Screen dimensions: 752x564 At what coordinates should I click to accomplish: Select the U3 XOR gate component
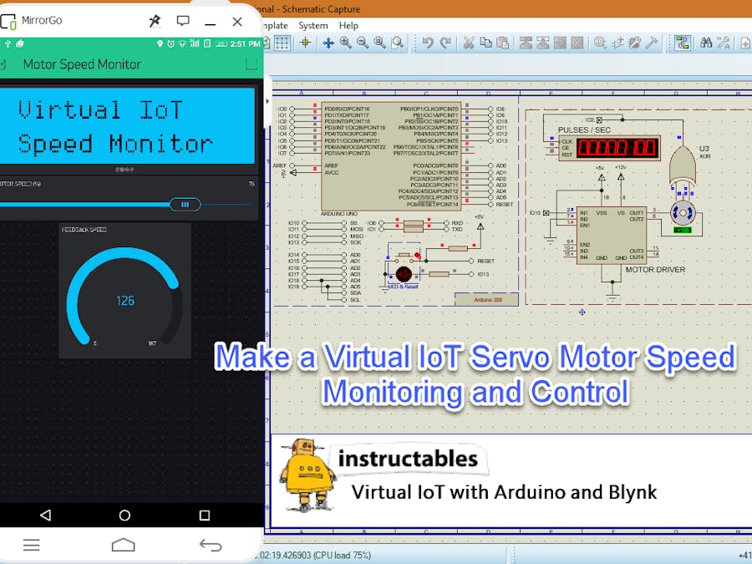click(683, 165)
